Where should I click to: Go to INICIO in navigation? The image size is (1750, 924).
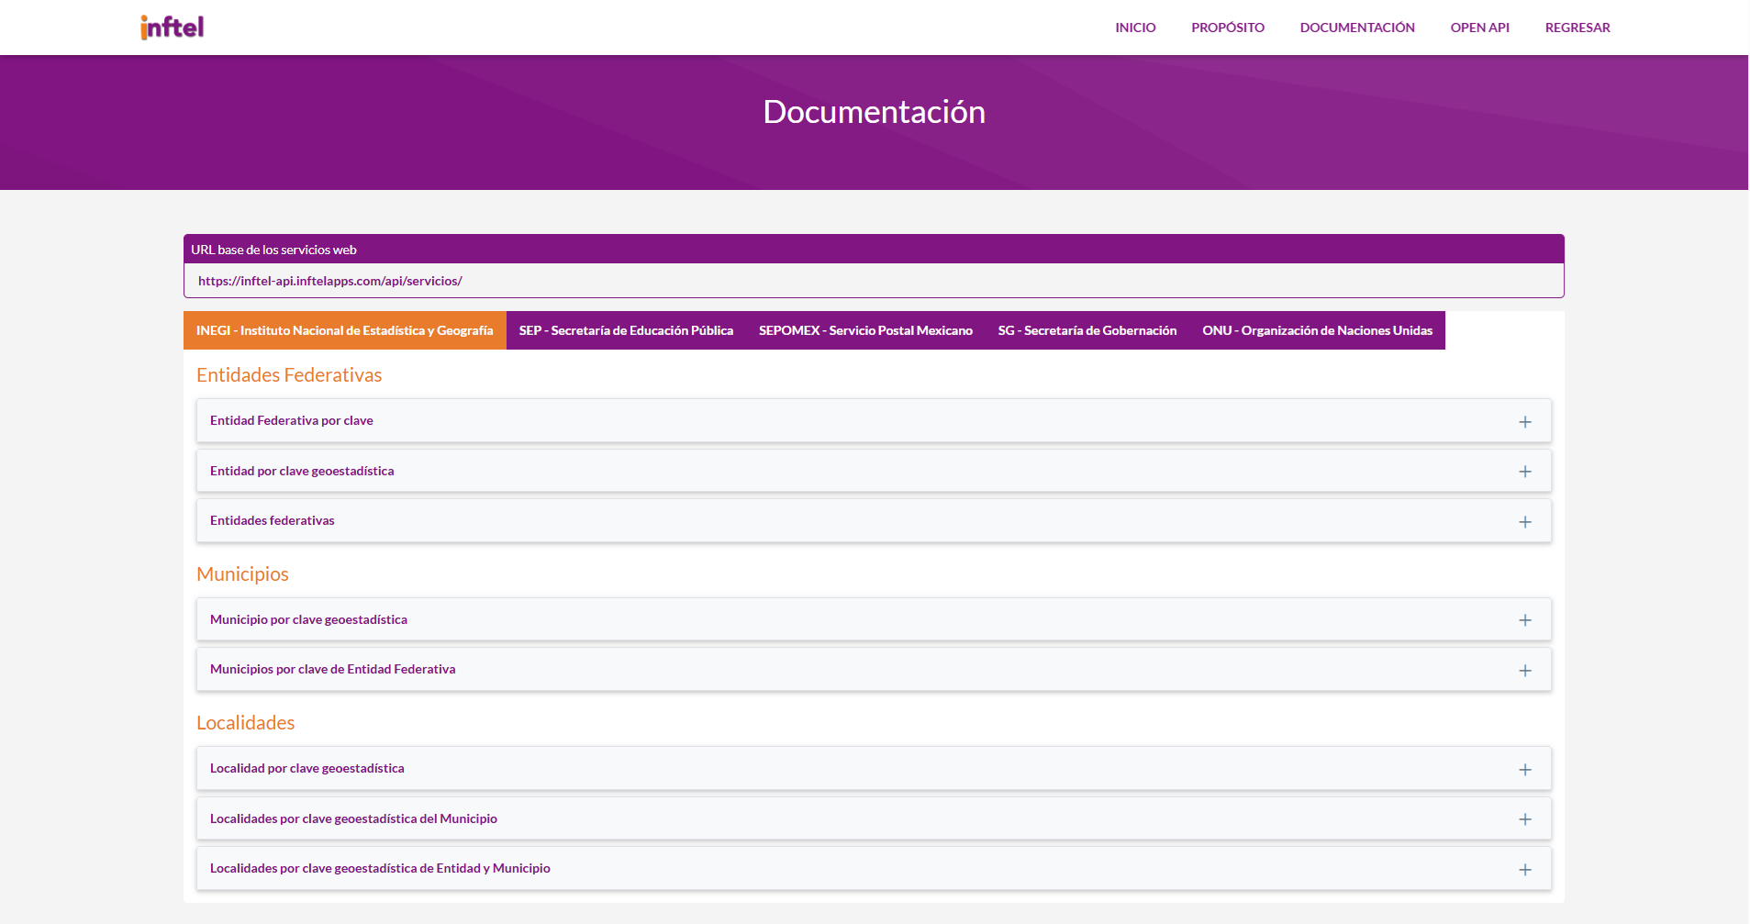[1135, 28]
